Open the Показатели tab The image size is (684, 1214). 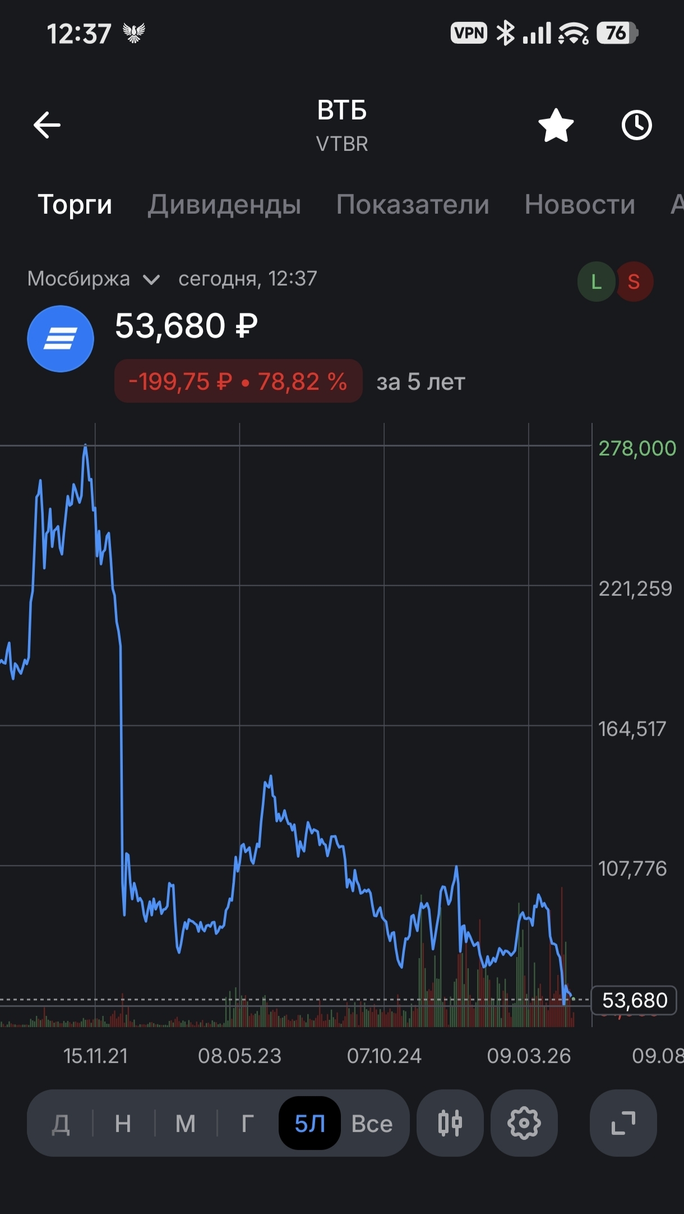click(413, 204)
